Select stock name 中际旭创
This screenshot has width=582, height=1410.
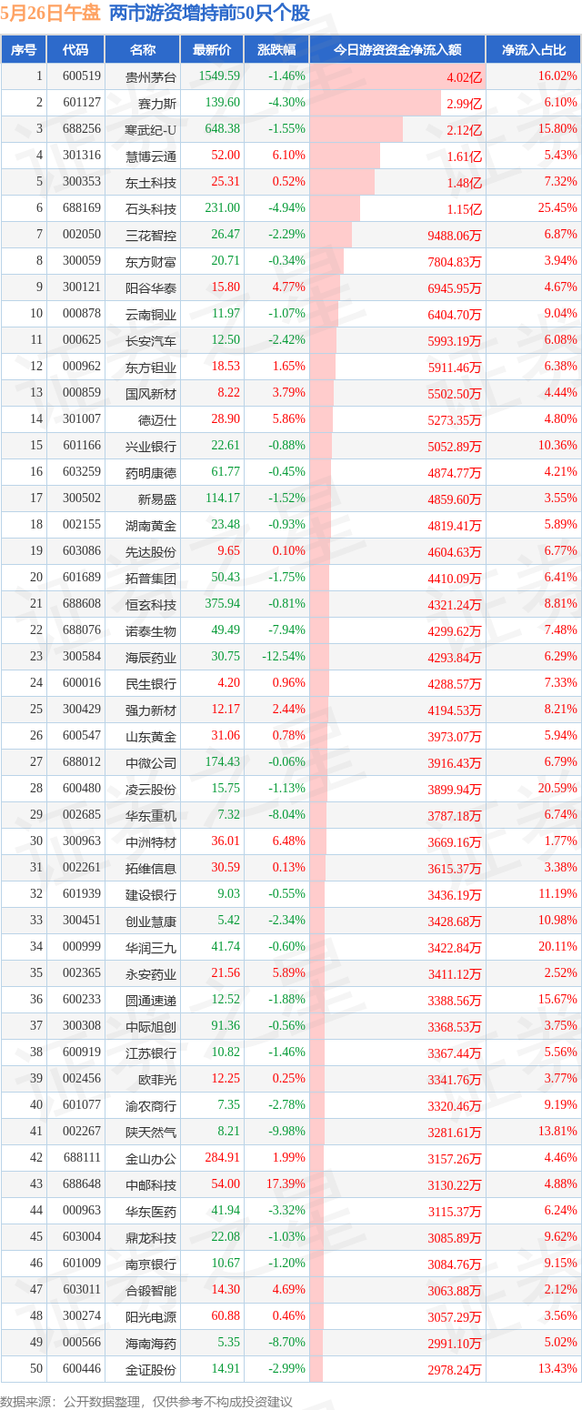pyautogui.click(x=151, y=1026)
